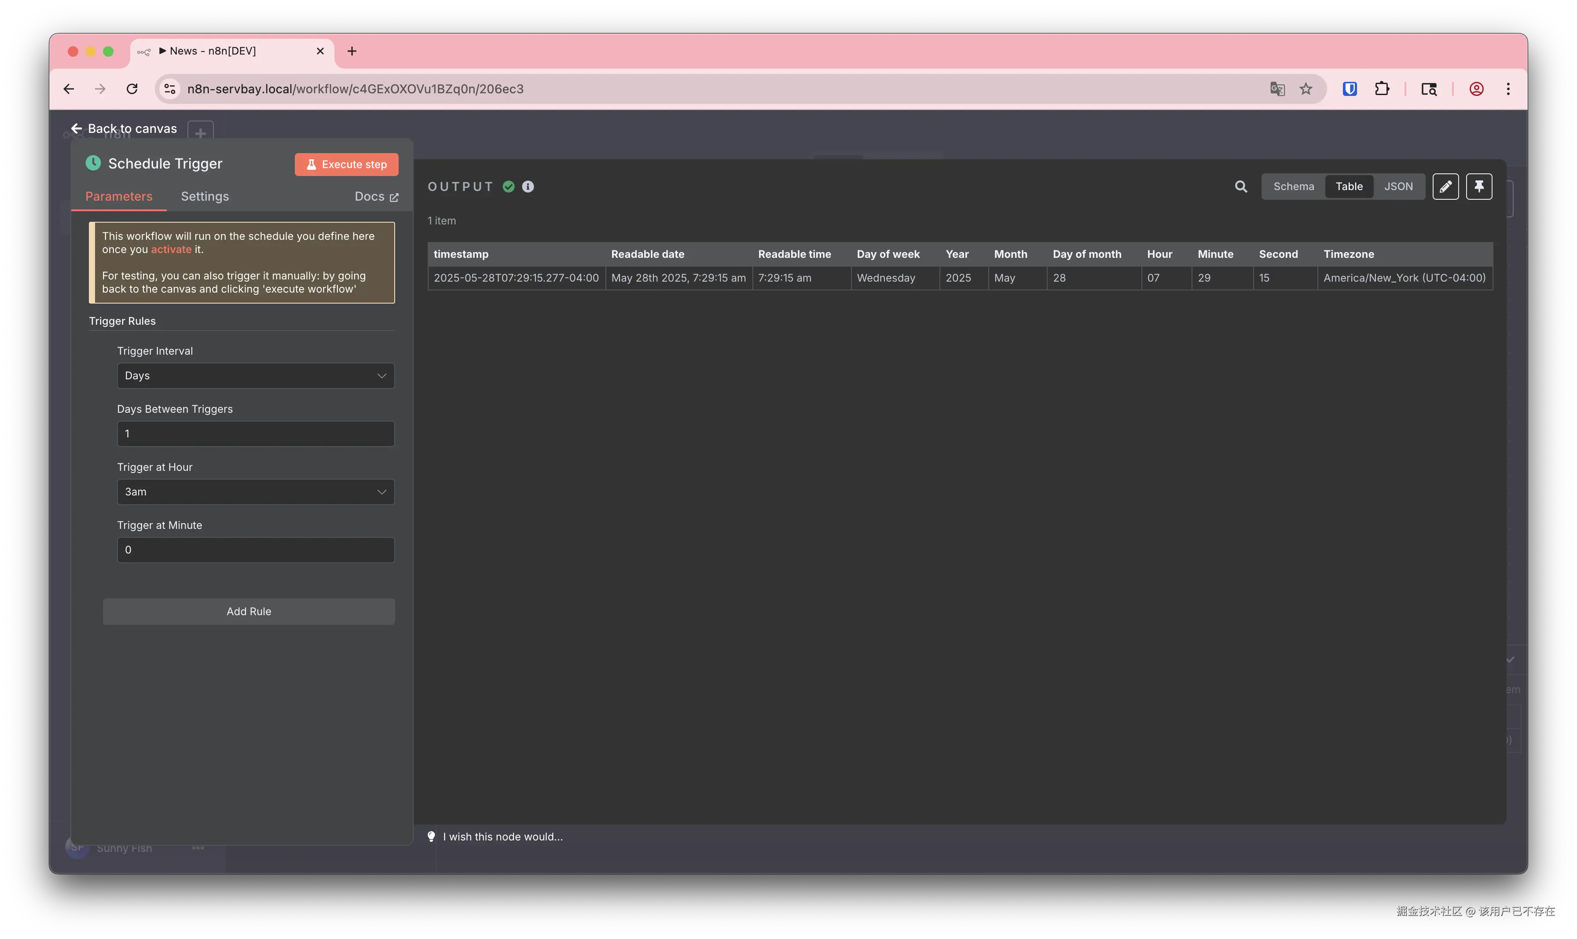
Task: Expand the Trigger at Hour dropdown
Action: pyautogui.click(x=256, y=492)
